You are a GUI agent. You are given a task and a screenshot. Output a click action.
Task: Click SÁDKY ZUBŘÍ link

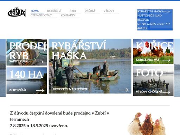19,61
